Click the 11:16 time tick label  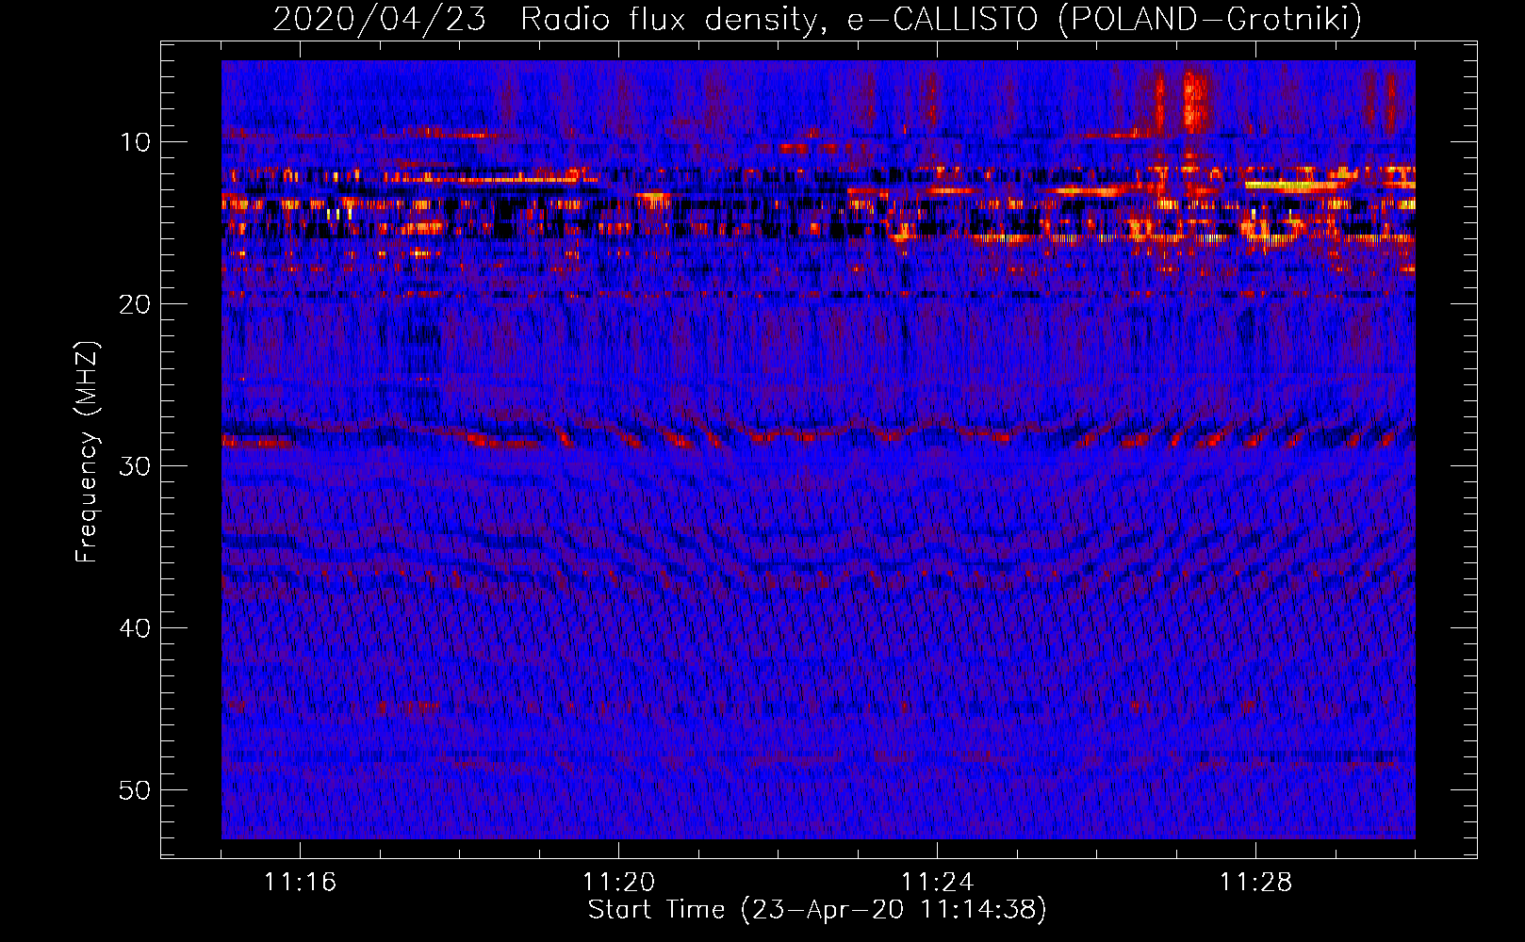[x=301, y=883]
